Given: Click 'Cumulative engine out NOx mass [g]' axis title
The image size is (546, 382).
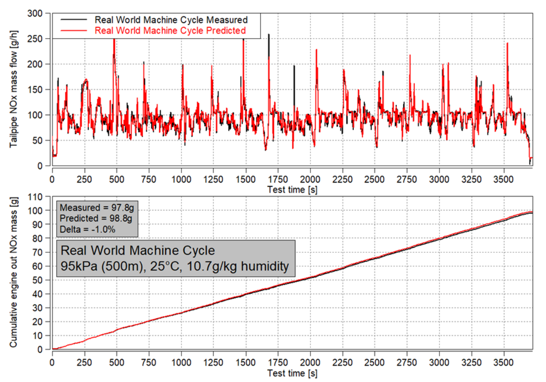Looking at the screenshot, I should 13,273.
